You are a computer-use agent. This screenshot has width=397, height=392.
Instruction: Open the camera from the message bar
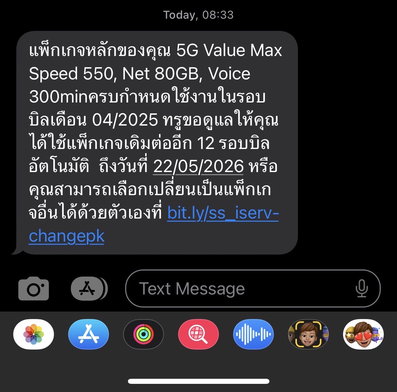[x=33, y=288]
